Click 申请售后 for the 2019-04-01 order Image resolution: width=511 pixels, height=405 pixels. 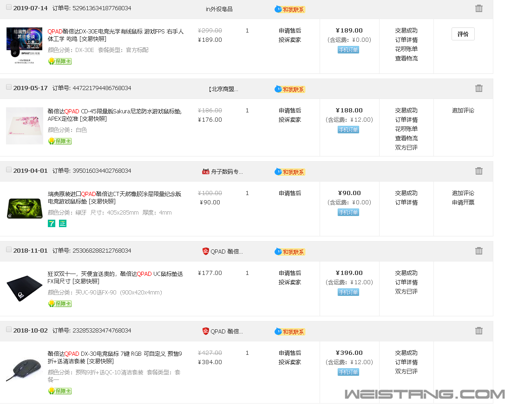tap(290, 193)
